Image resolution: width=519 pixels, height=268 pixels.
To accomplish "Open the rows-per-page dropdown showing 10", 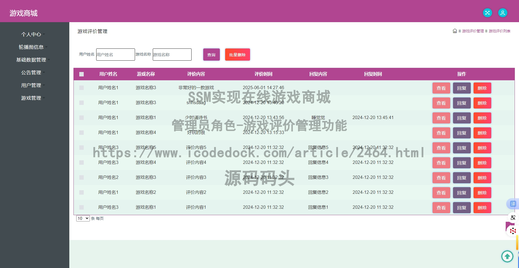I will 83,218.
